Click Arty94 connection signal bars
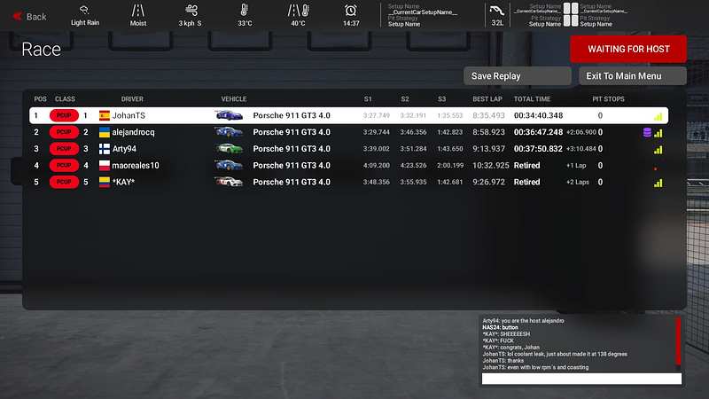The image size is (709, 399). point(658,150)
